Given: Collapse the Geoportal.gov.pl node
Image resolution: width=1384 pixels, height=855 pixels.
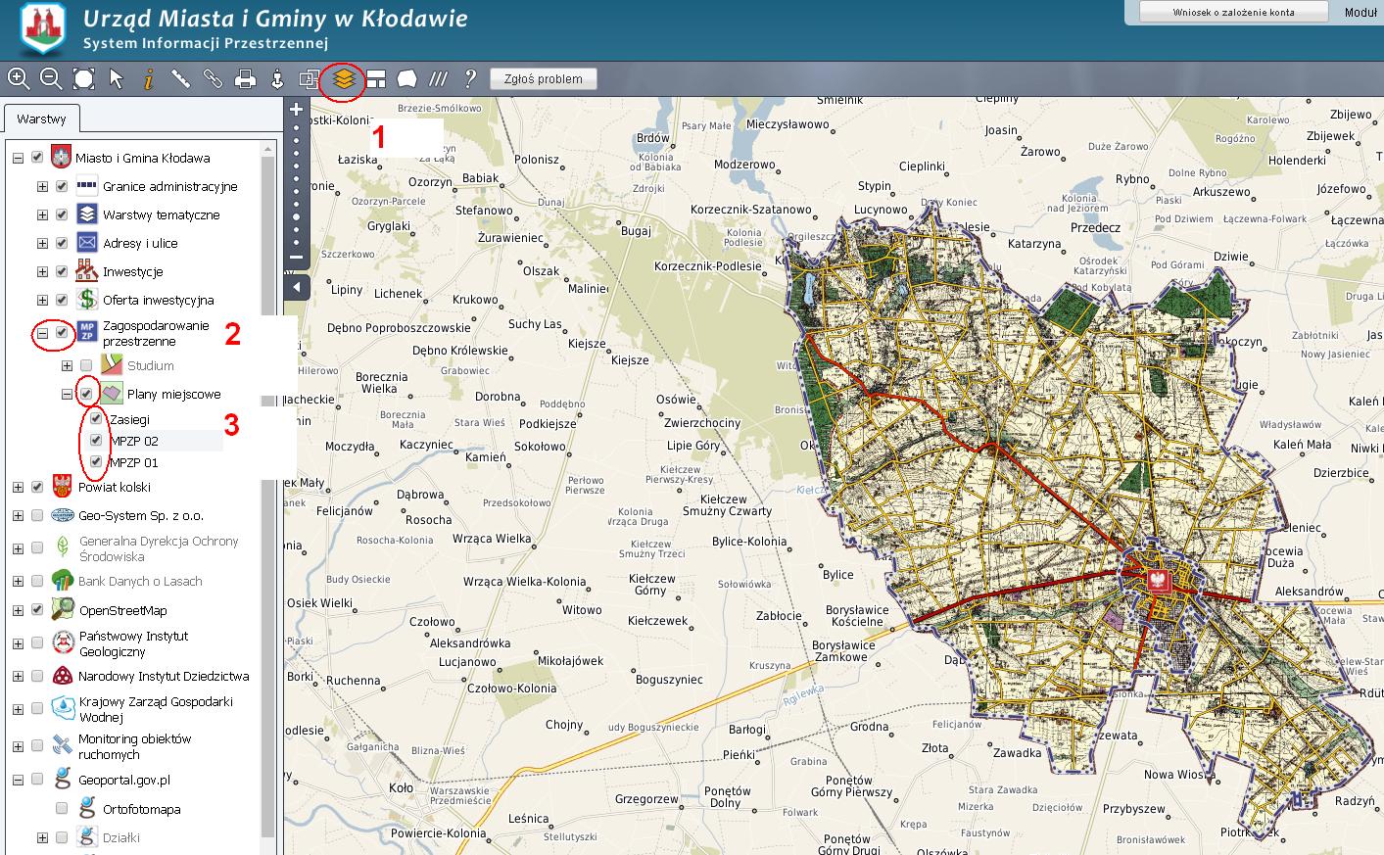Looking at the screenshot, I should pyautogui.click(x=18, y=781).
